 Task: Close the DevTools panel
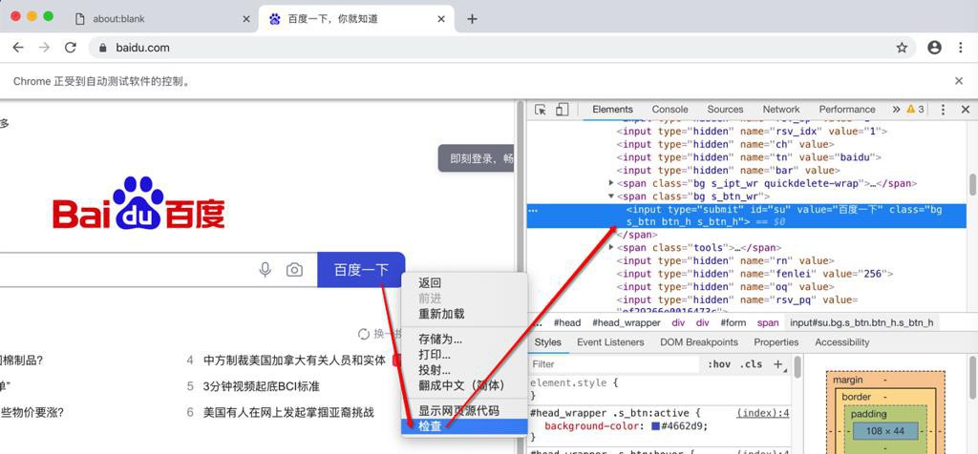966,110
